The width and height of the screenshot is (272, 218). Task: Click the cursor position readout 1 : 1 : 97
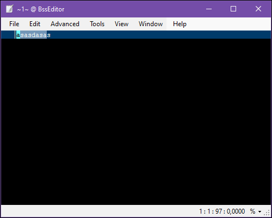(x=211, y=211)
